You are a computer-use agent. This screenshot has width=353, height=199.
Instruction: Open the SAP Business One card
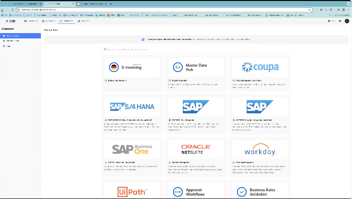[x=132, y=157]
